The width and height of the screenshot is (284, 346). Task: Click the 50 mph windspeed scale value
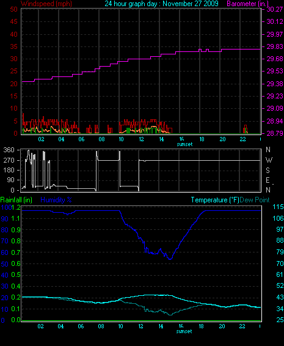pyautogui.click(x=13, y=9)
